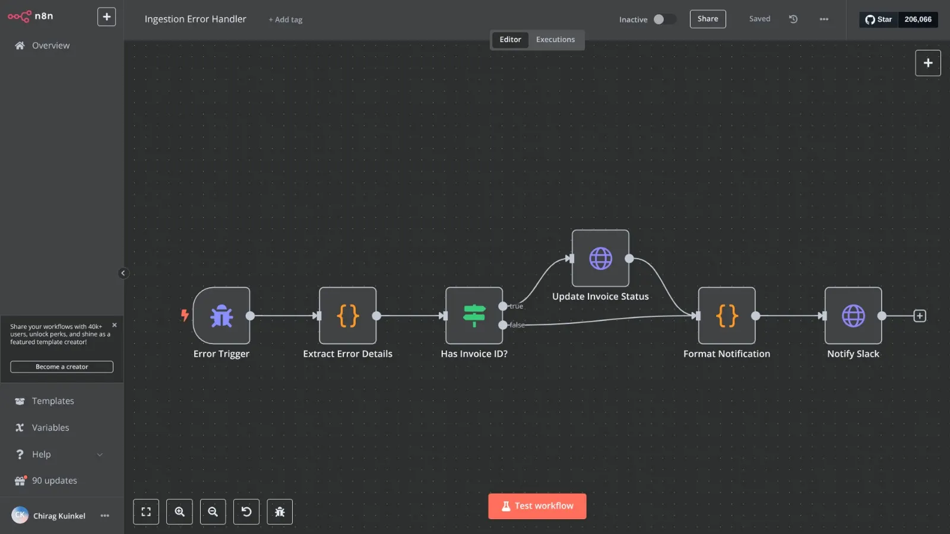Click Become a creator button

point(62,367)
